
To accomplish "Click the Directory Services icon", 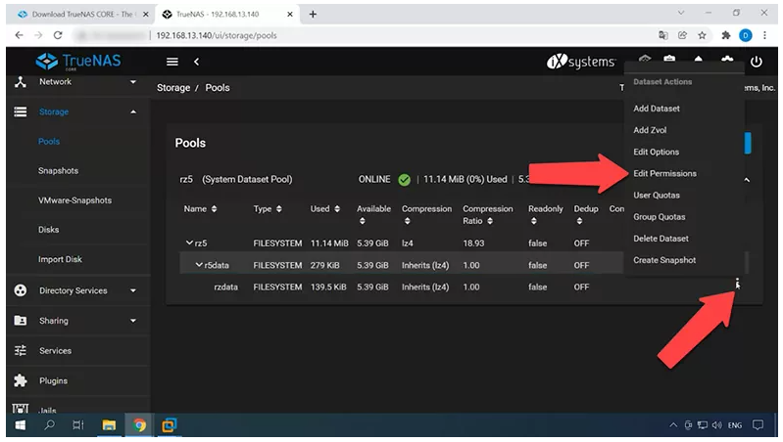I will pos(21,290).
